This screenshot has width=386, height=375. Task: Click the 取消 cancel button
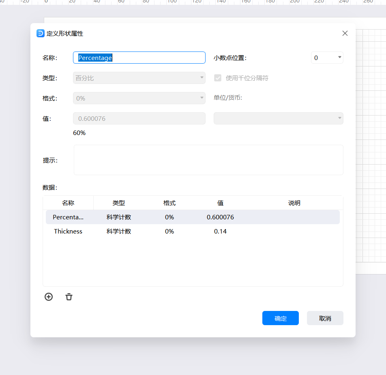click(325, 318)
